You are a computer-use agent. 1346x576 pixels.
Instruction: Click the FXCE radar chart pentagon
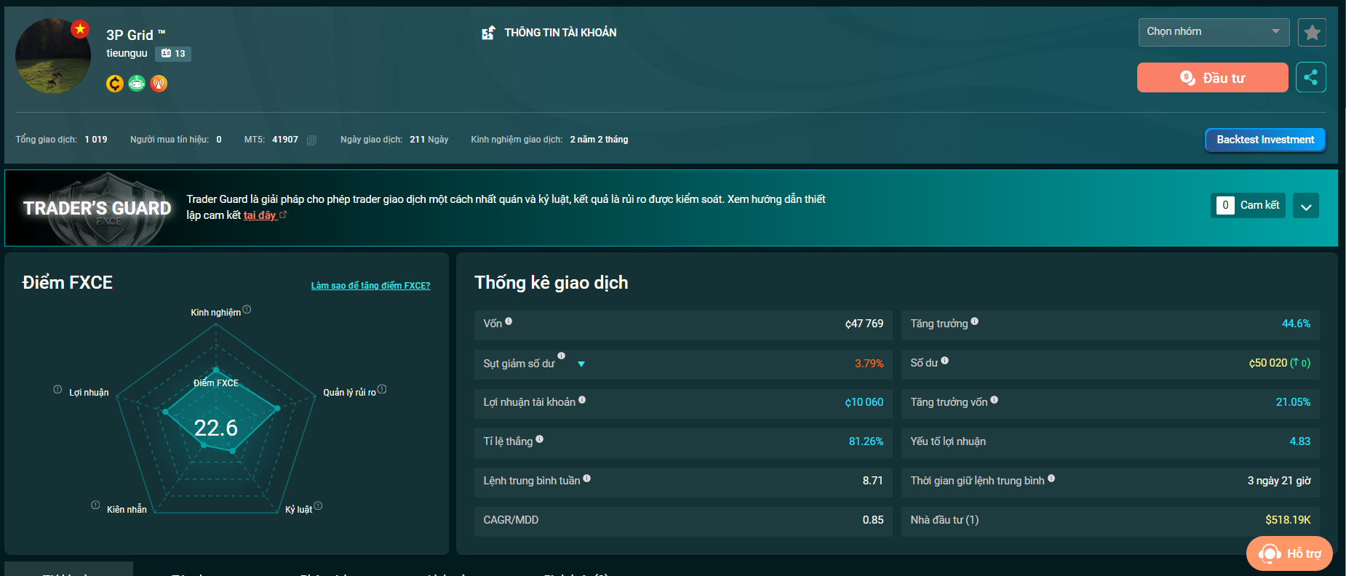pos(216,418)
